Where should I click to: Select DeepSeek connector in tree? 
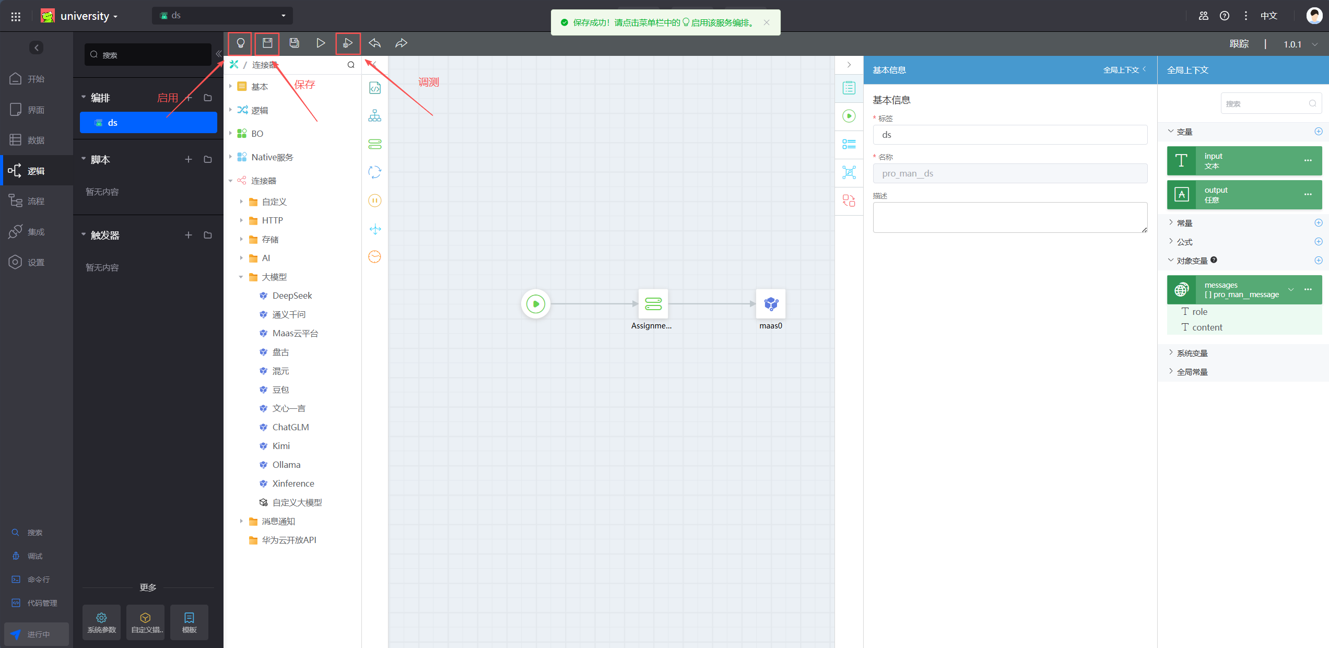(291, 296)
